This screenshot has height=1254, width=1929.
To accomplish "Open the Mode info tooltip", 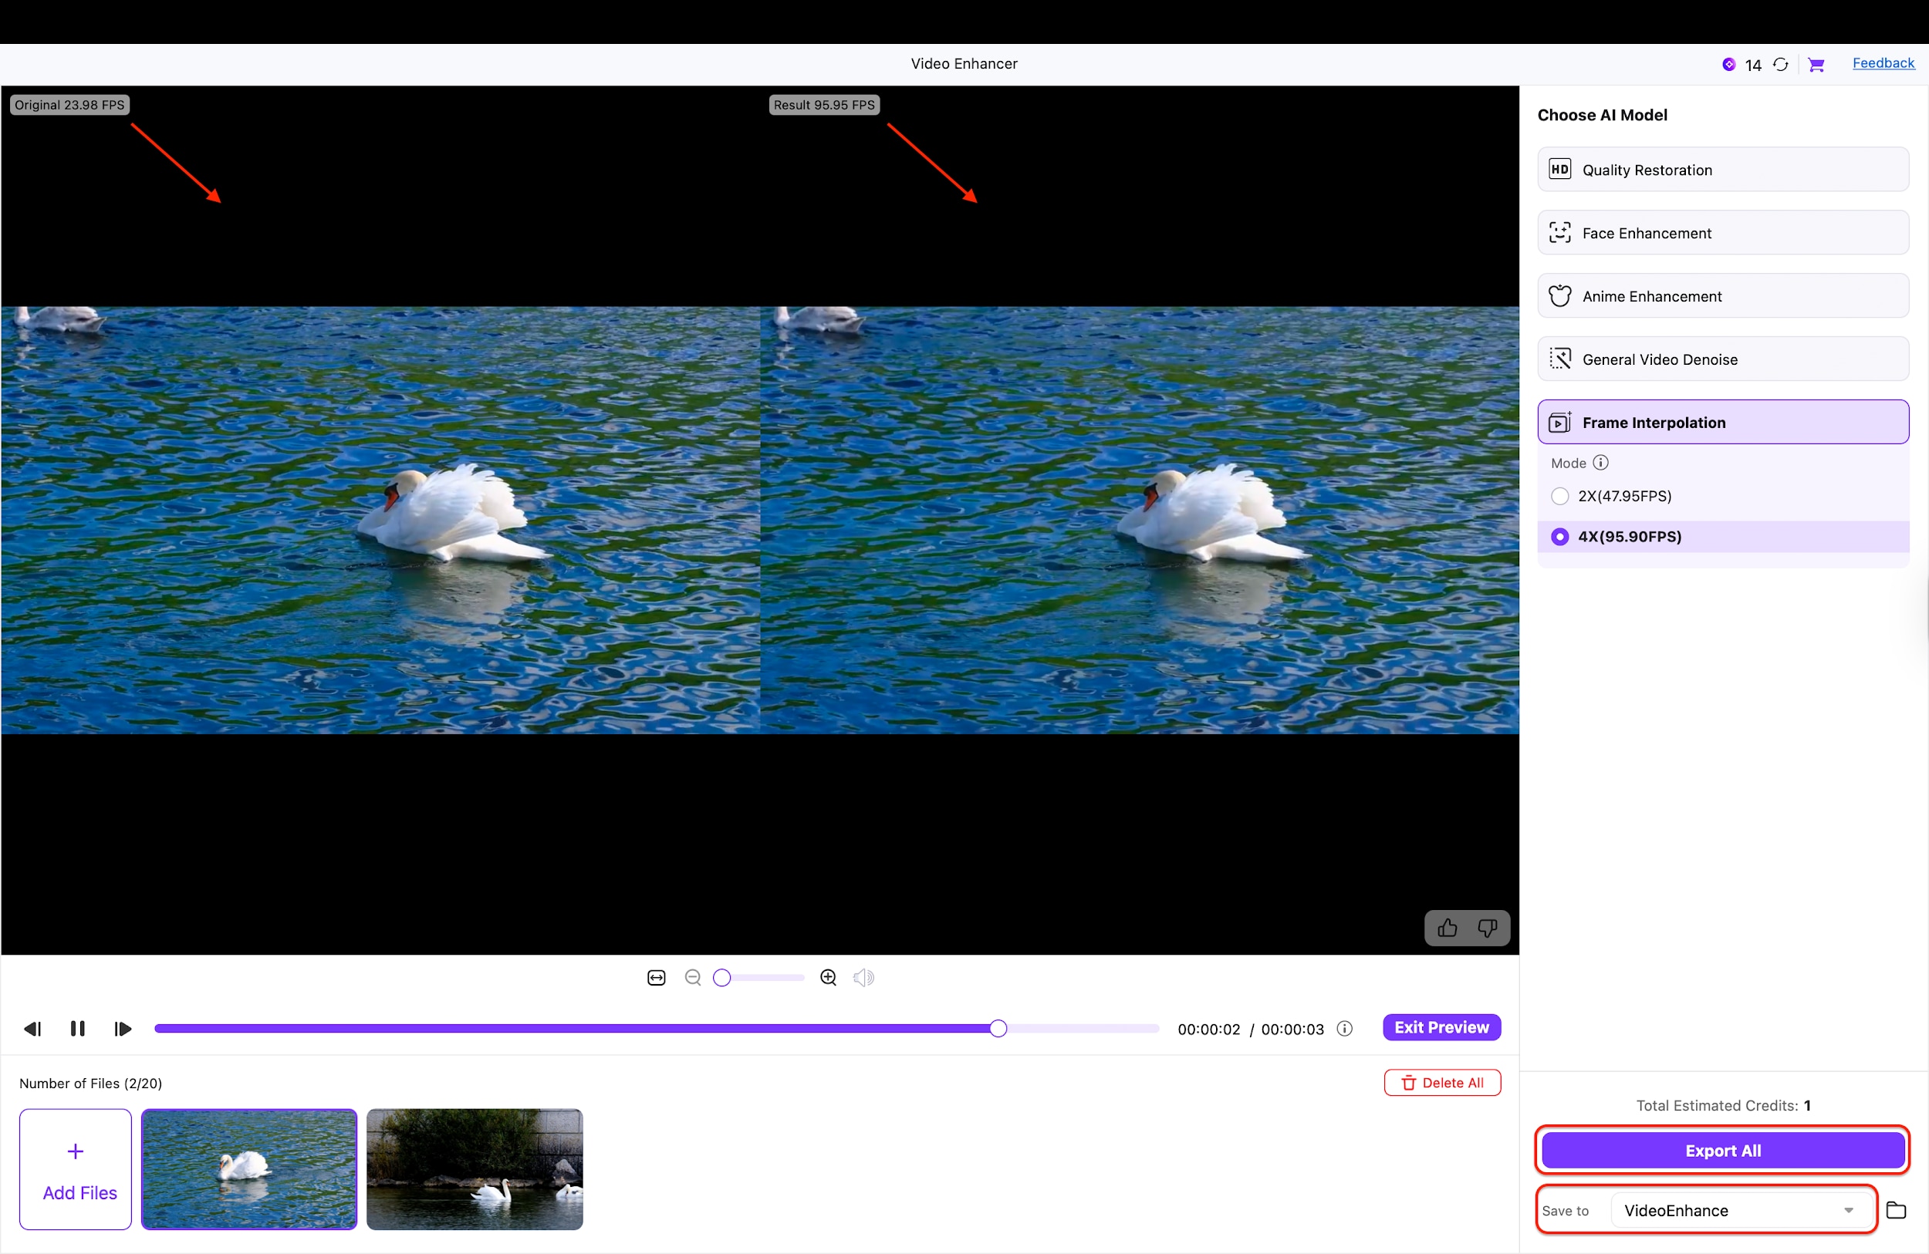I will click(1601, 463).
